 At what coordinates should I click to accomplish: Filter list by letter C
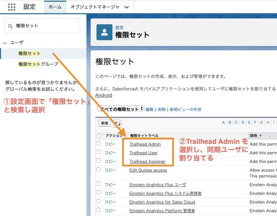coord(236,122)
